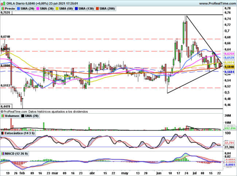Click the MACD (12 26 9) legend icon
The image size is (237, 176).
tap(3, 154)
